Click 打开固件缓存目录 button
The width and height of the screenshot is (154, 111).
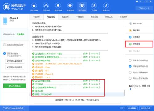[14, 61]
